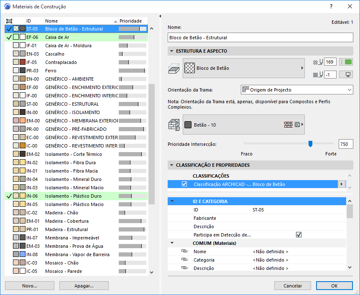Open the Bloco de Betão fill pop-up
The width and height of the screenshot is (360, 295).
pyautogui.click(x=244, y=68)
